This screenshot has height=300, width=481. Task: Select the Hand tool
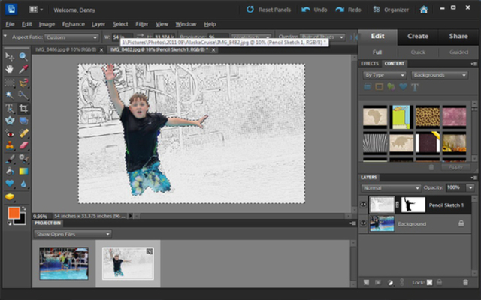(10, 69)
